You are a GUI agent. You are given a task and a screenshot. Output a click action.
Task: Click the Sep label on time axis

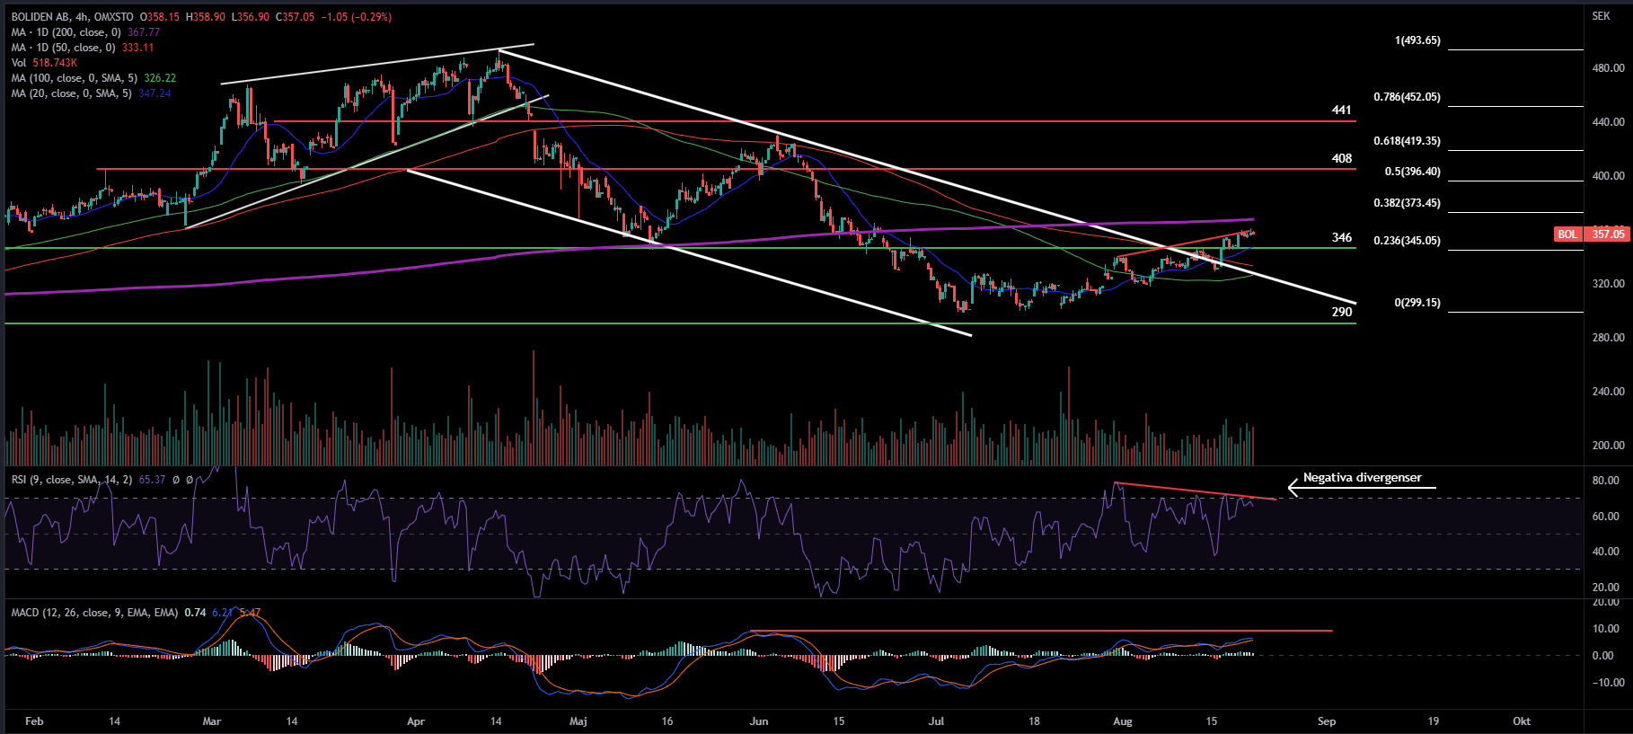1326,721
